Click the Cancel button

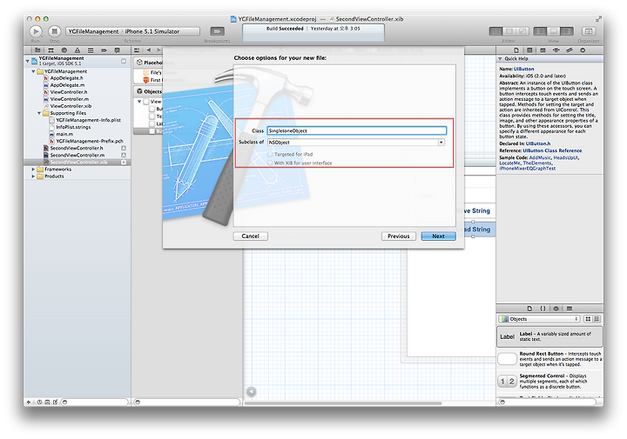[250, 236]
